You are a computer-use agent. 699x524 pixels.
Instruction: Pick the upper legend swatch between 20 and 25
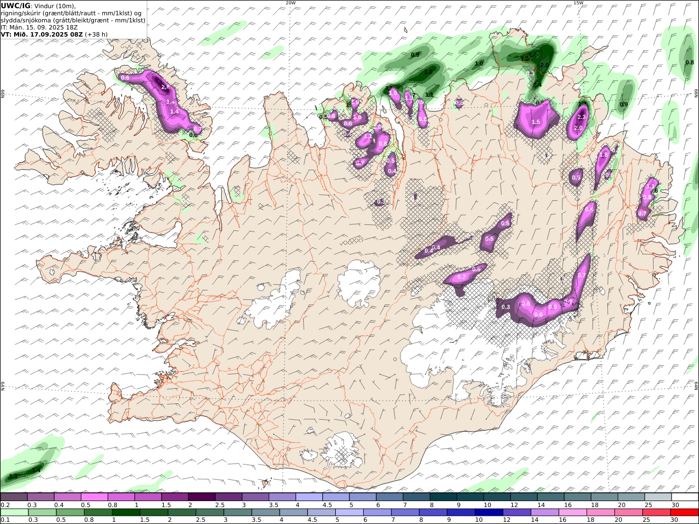coord(632,497)
